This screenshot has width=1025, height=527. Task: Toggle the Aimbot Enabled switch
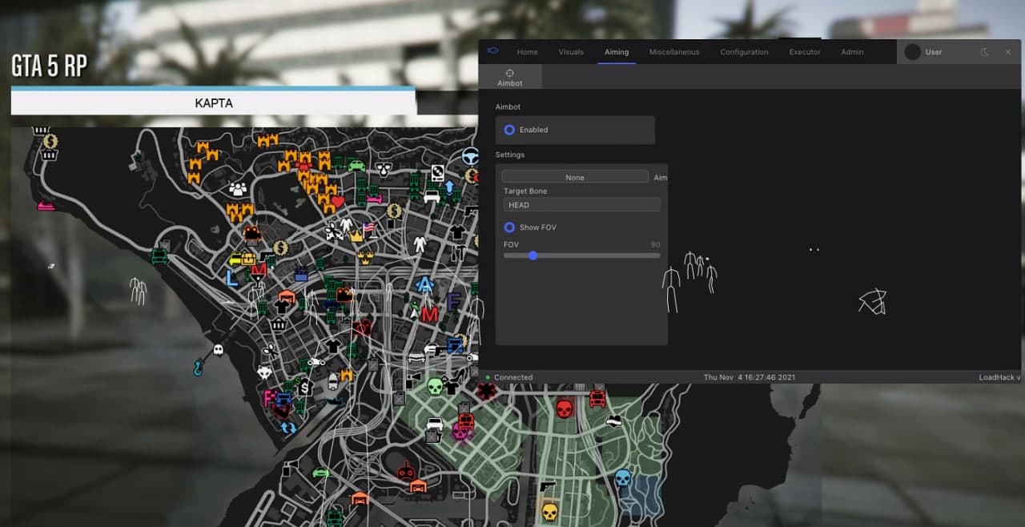[x=509, y=130]
